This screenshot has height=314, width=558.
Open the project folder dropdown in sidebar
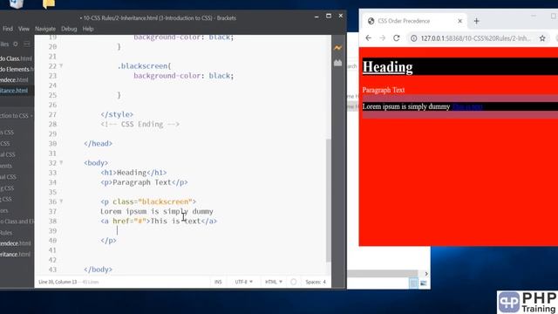pos(17,116)
